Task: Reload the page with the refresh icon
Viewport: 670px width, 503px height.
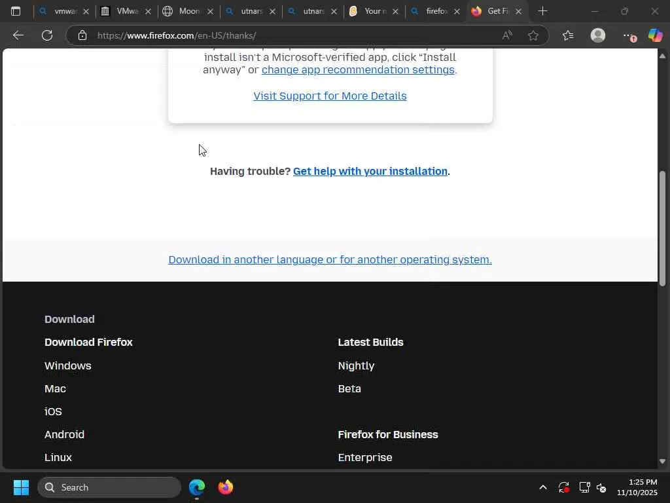Action: (47, 35)
